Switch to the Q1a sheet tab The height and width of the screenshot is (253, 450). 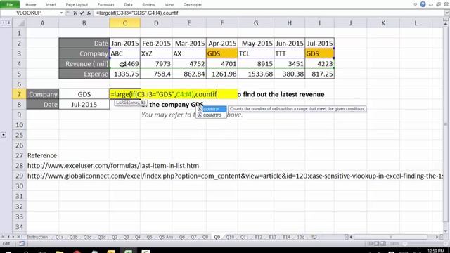click(x=59, y=237)
